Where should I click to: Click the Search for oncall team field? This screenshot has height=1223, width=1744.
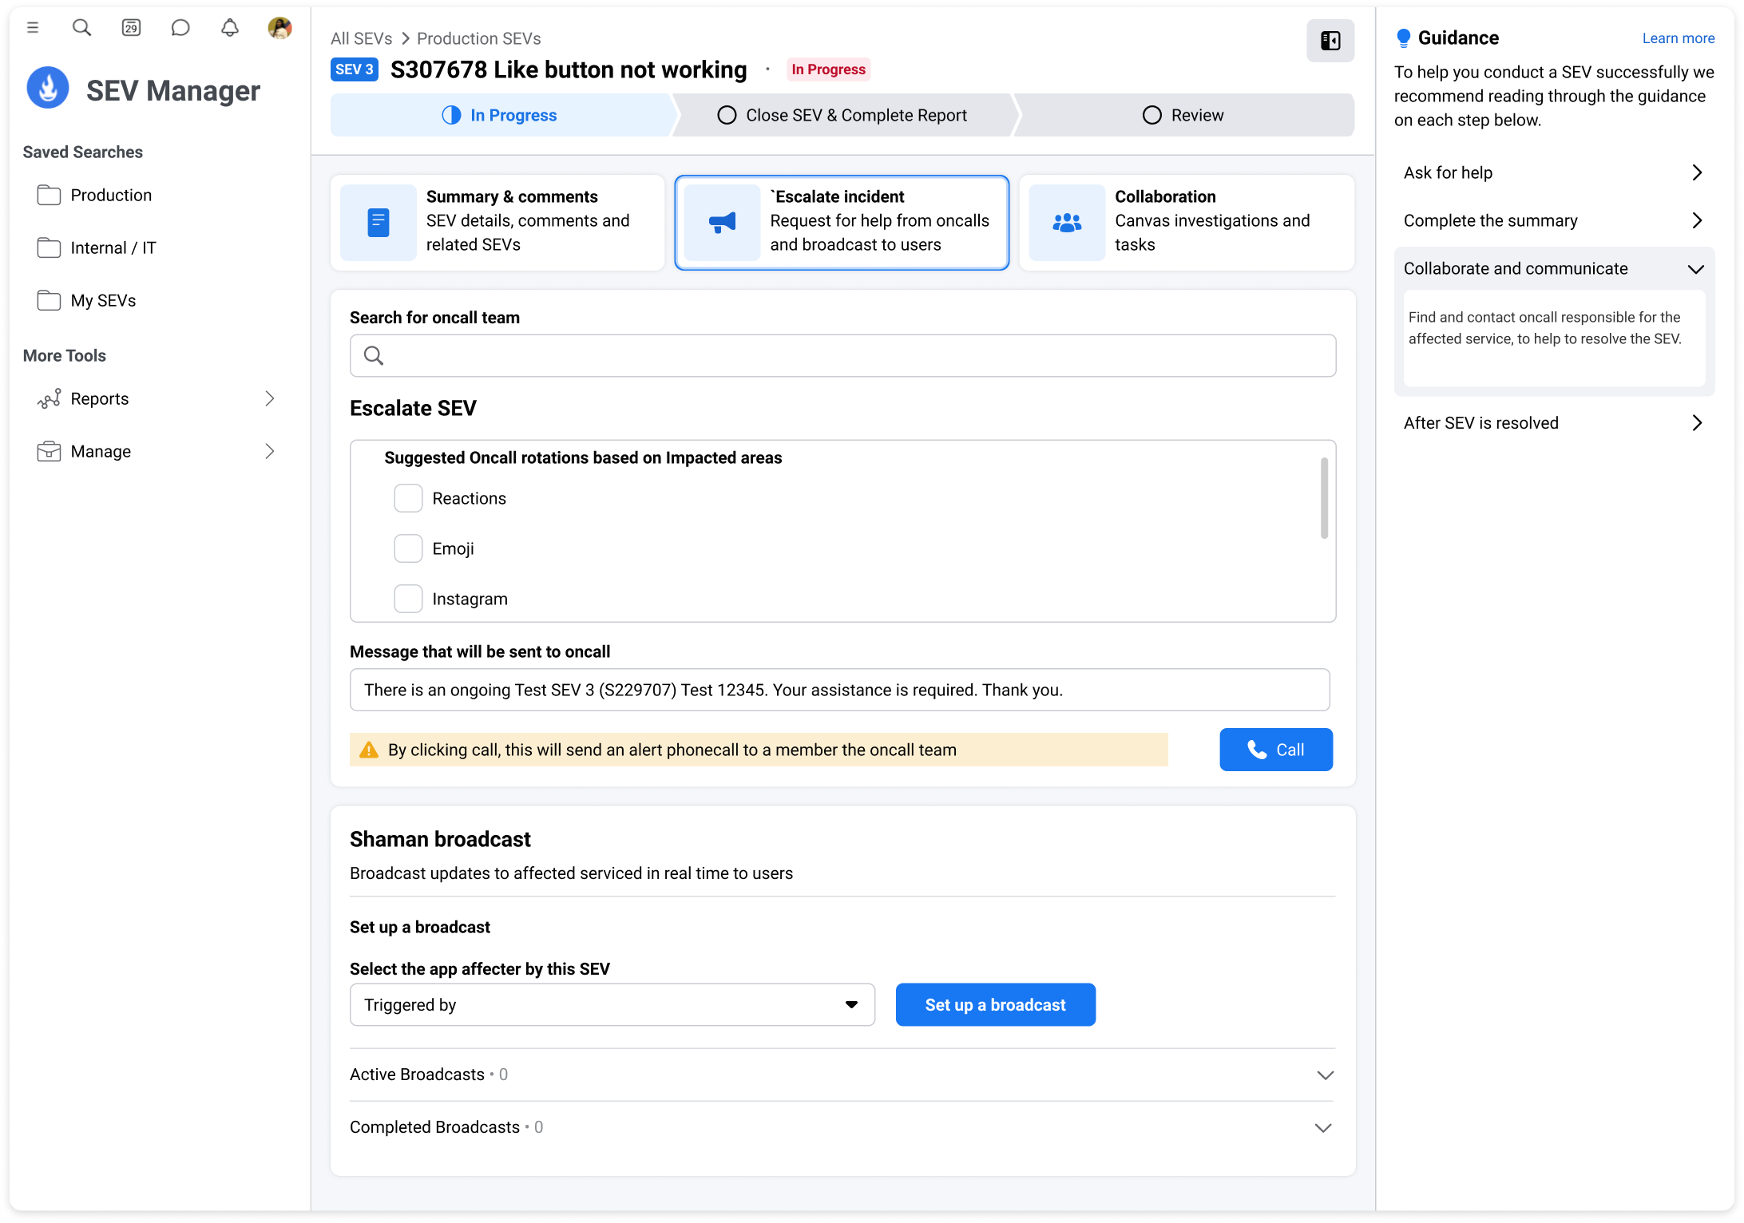(842, 356)
